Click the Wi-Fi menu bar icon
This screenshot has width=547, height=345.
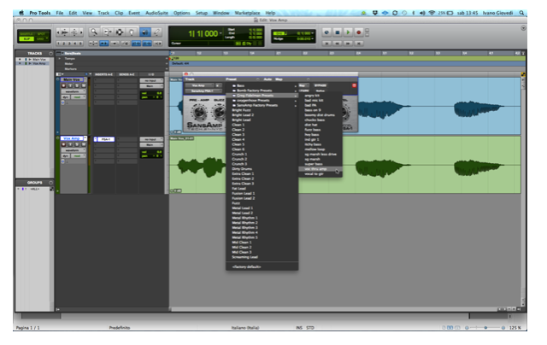tap(432, 13)
